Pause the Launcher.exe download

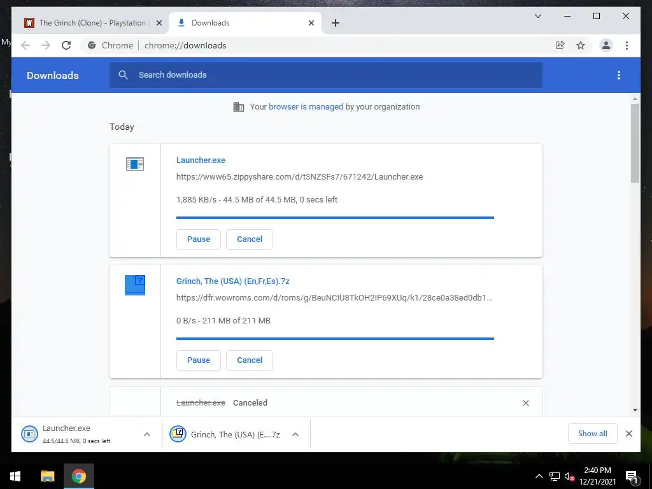(199, 239)
